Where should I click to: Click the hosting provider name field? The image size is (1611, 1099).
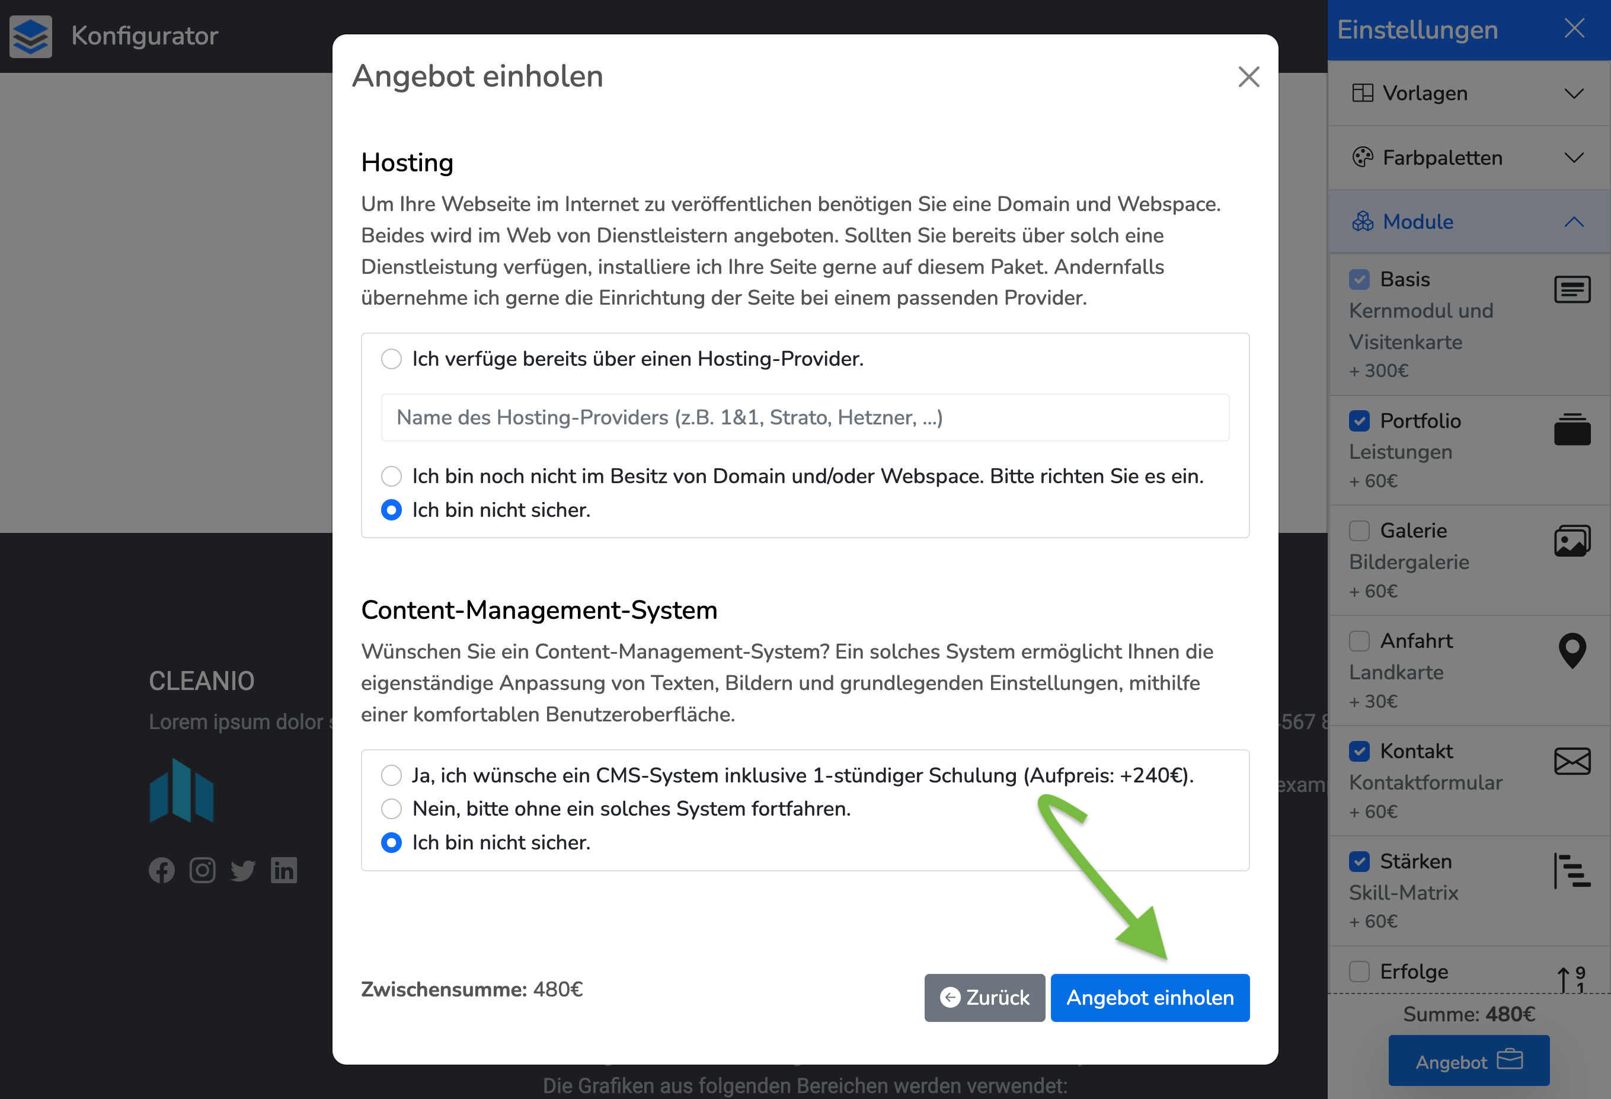coord(804,417)
